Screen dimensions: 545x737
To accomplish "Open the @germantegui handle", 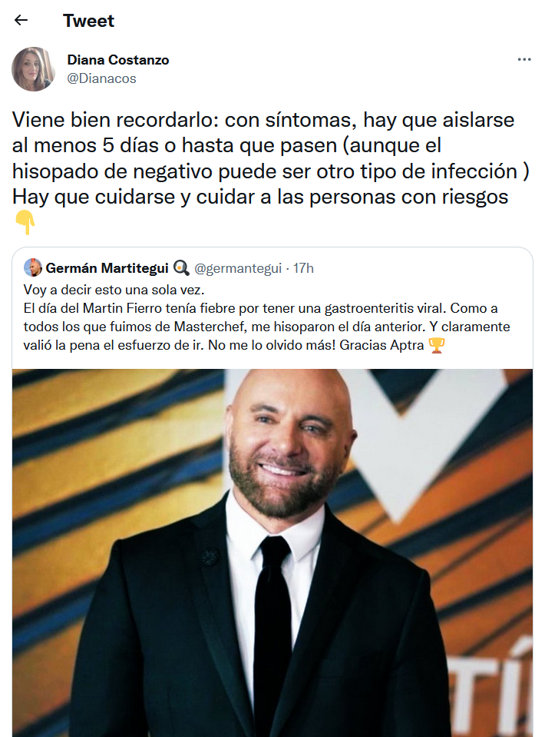I will click(237, 268).
